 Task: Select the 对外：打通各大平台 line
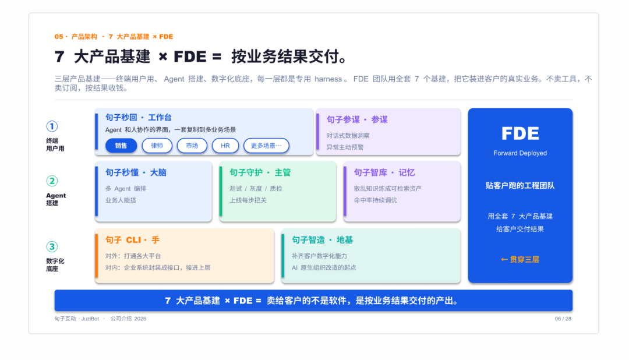pos(133,256)
